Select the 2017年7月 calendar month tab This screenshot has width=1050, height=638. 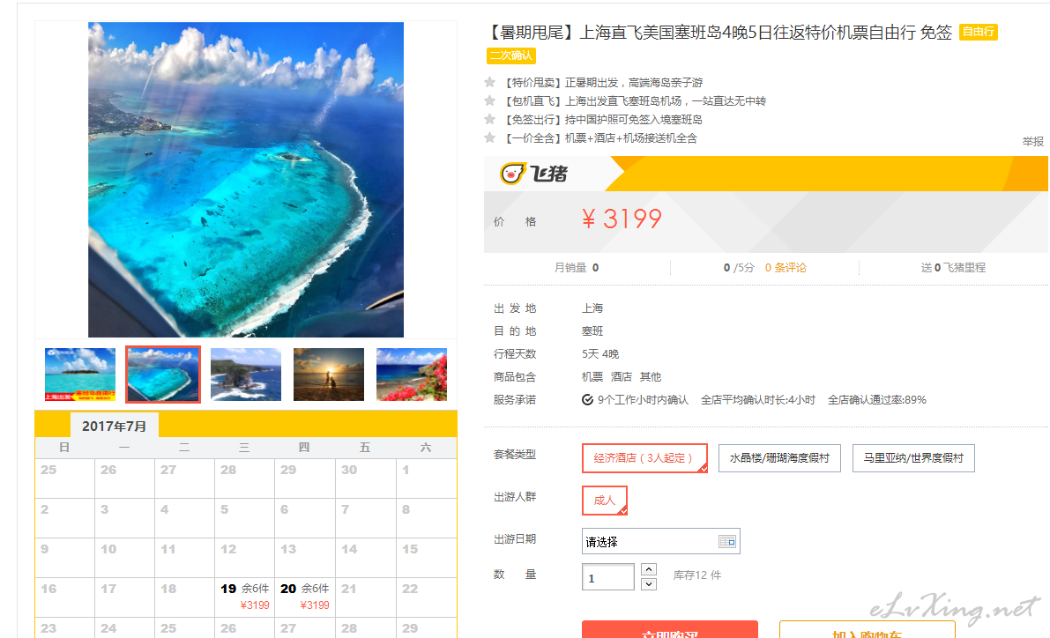(x=114, y=426)
